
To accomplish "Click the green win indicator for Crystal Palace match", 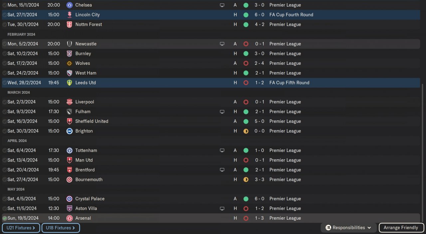I will pyautogui.click(x=246, y=199).
